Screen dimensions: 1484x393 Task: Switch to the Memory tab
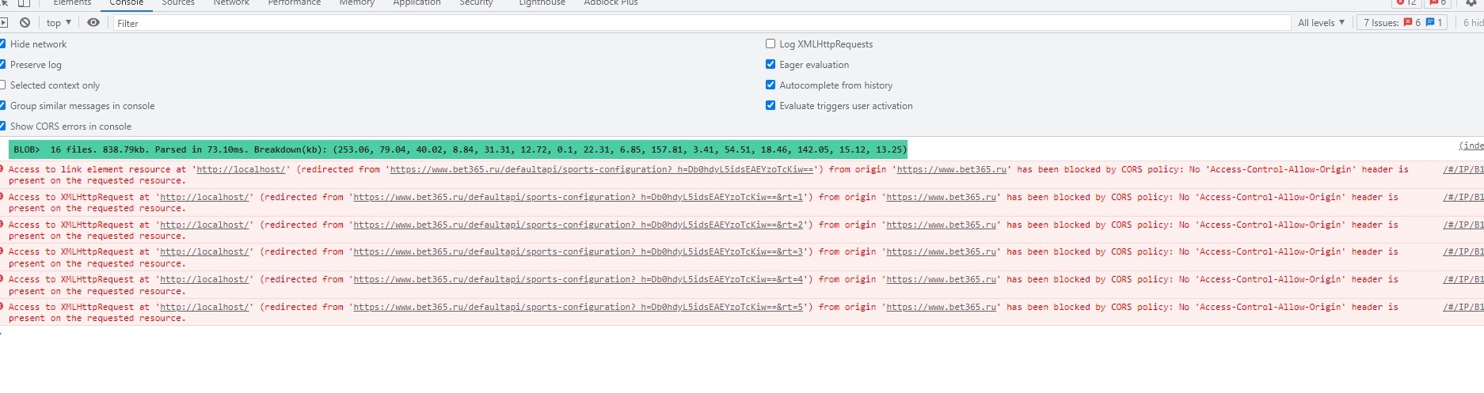point(357,3)
